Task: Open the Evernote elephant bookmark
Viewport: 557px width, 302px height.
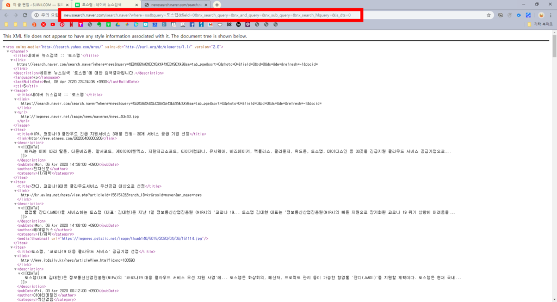Action: pyautogui.click(x=99, y=24)
